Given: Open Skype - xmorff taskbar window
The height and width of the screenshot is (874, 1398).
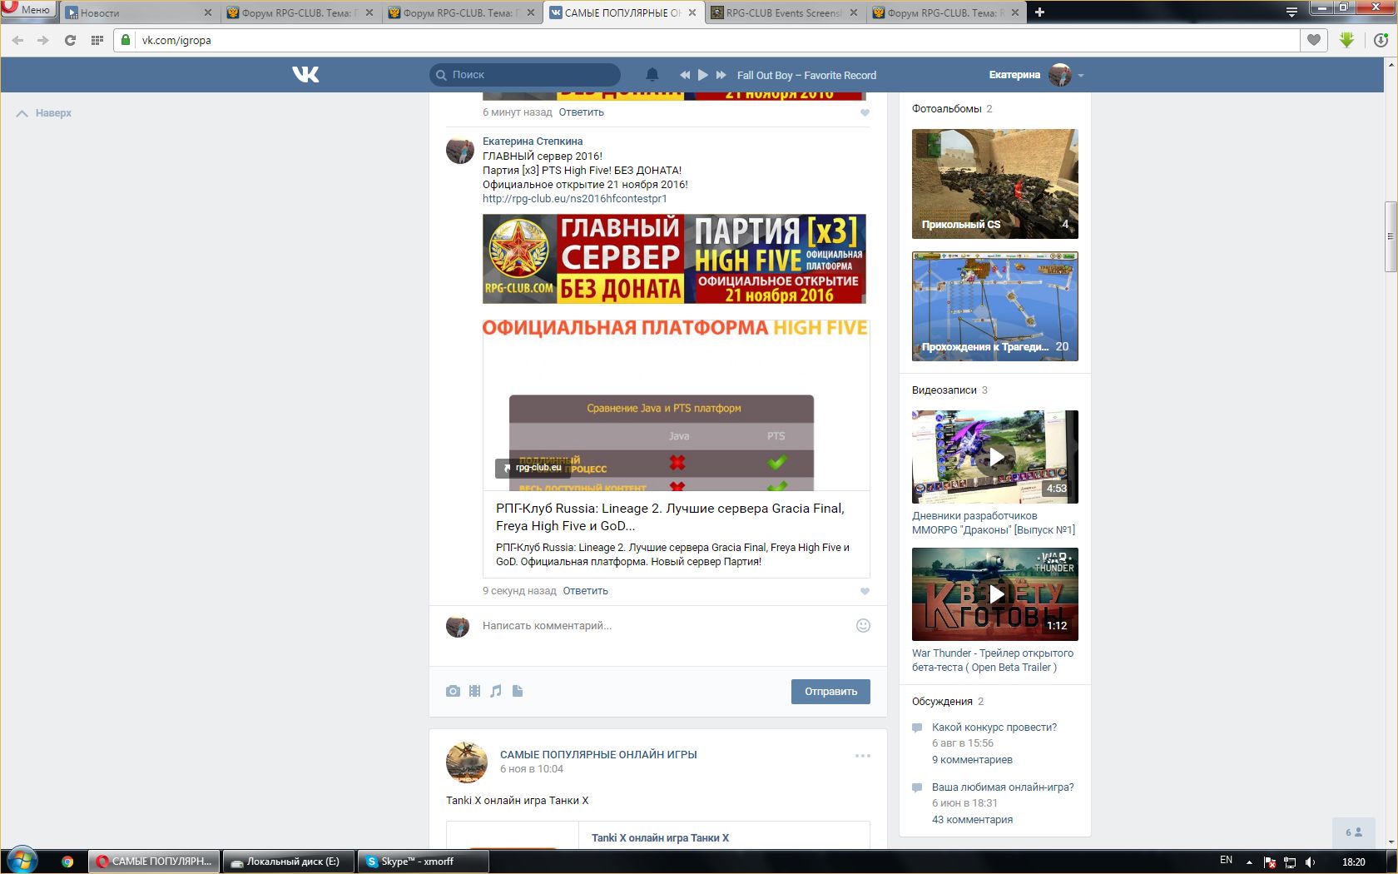Looking at the screenshot, I should click(x=423, y=862).
